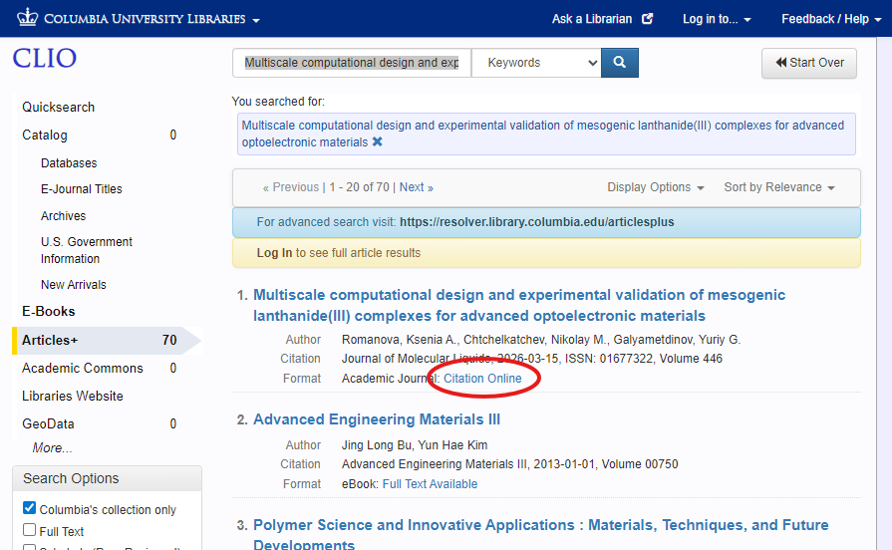892x550 pixels.
Task: Select Libraries Website in sidebar
Action: [72, 396]
